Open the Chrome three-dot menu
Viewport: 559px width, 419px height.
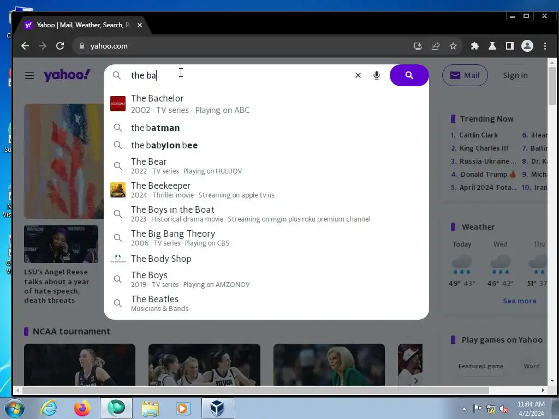(x=545, y=46)
